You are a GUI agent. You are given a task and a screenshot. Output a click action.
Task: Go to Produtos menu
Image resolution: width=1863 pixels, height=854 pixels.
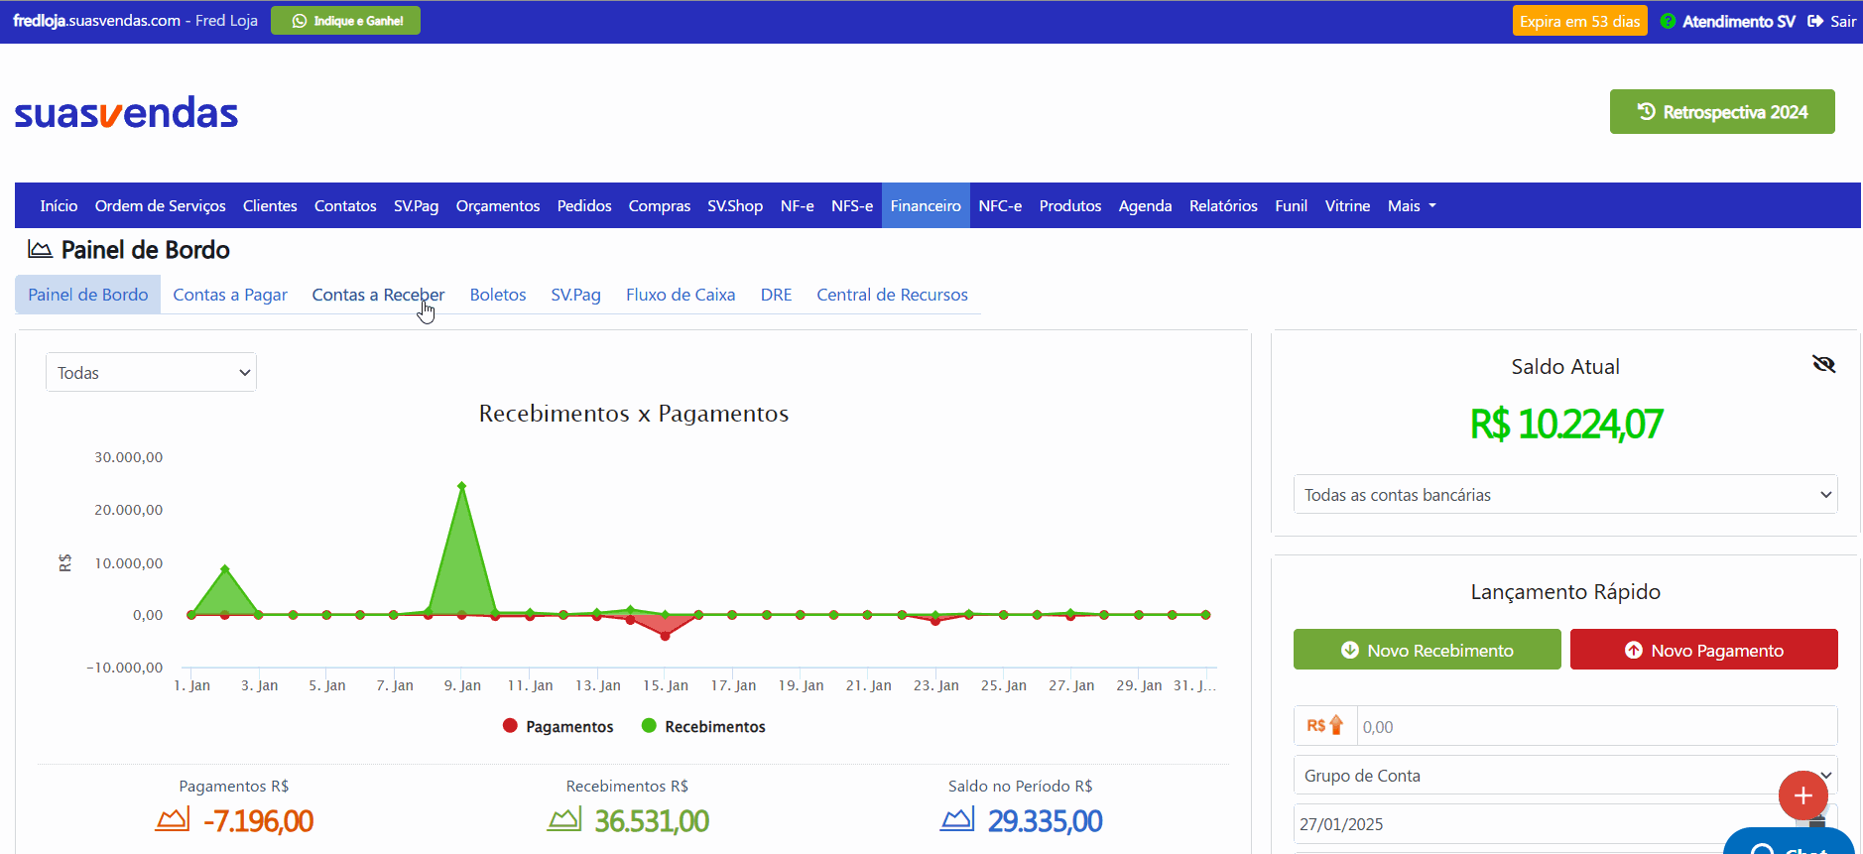[1070, 205]
